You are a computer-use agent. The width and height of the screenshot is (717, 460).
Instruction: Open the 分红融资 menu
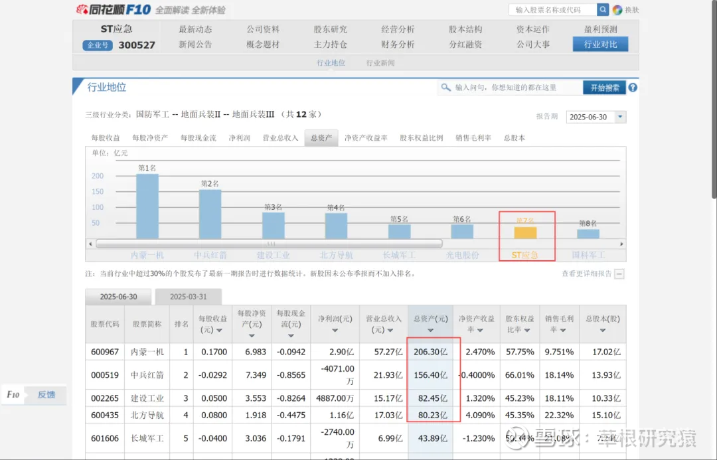click(x=465, y=44)
